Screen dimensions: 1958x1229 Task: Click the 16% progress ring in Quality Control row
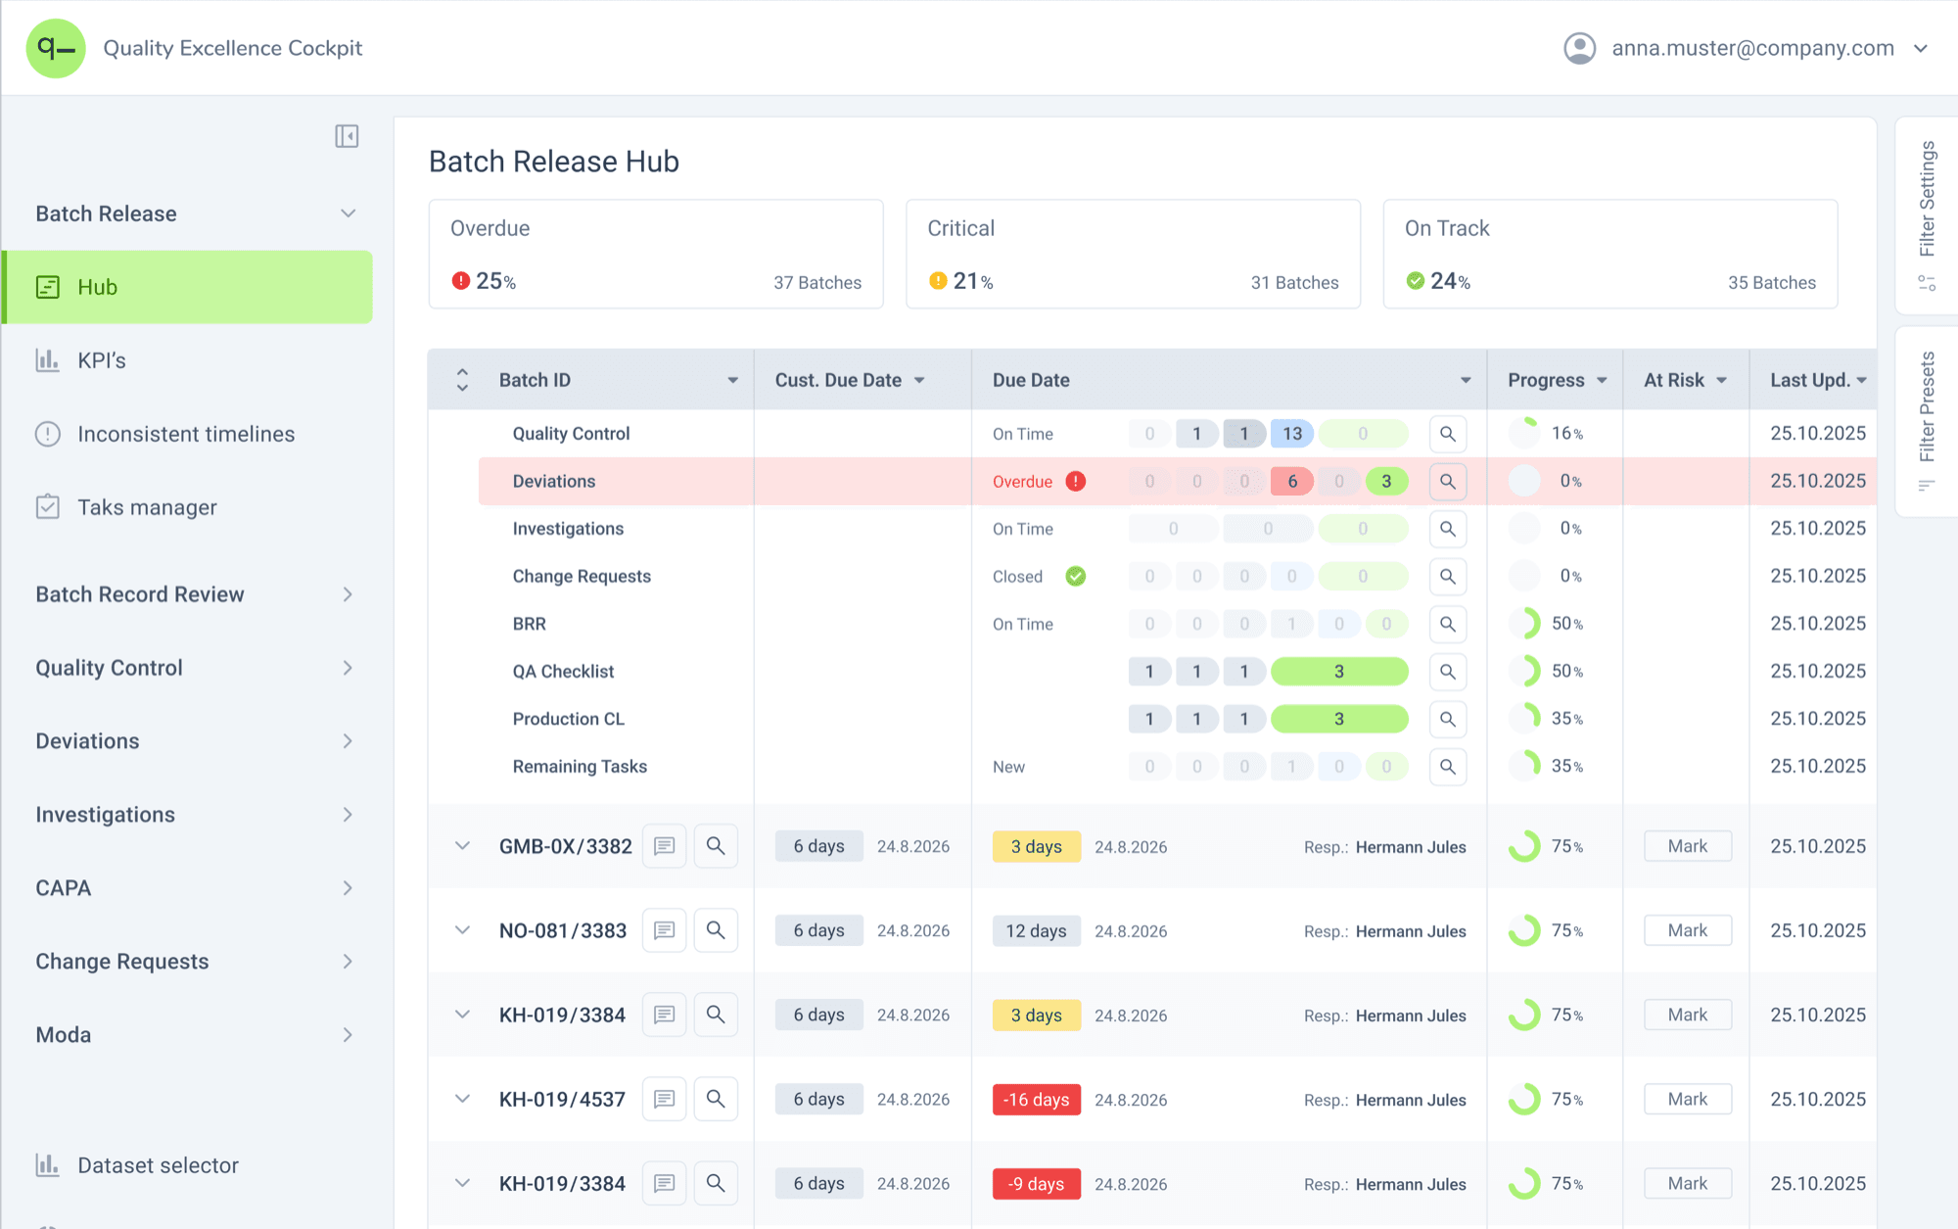pos(1524,433)
